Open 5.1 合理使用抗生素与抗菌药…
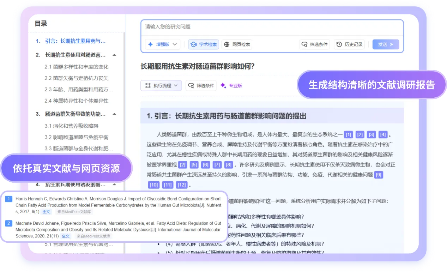Viewport: 447px width, 272px height. (79, 244)
